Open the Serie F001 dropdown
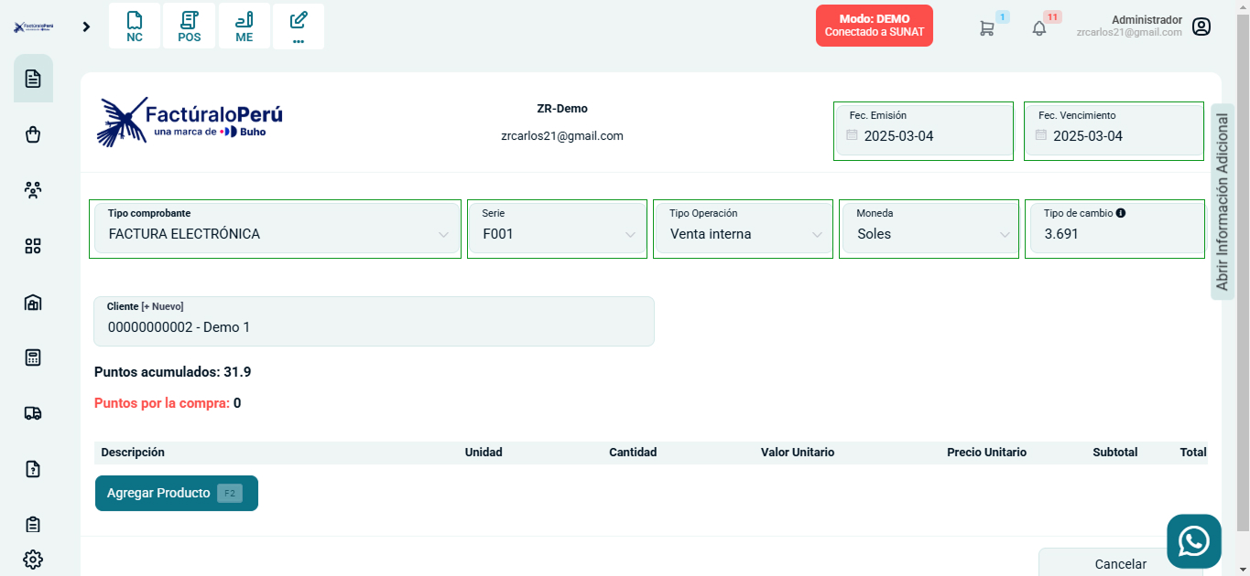 [x=559, y=234]
